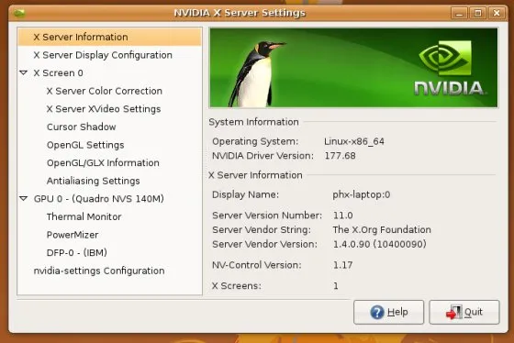Open Antialiasing Settings
The image size is (514, 343).
93,181
